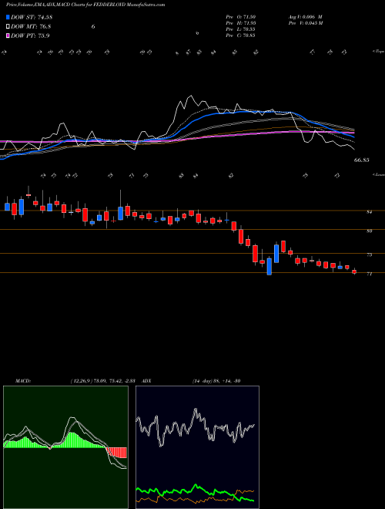
Task: Click the 'Avg V: 0.006 M' volume text
Action: click(x=305, y=16)
